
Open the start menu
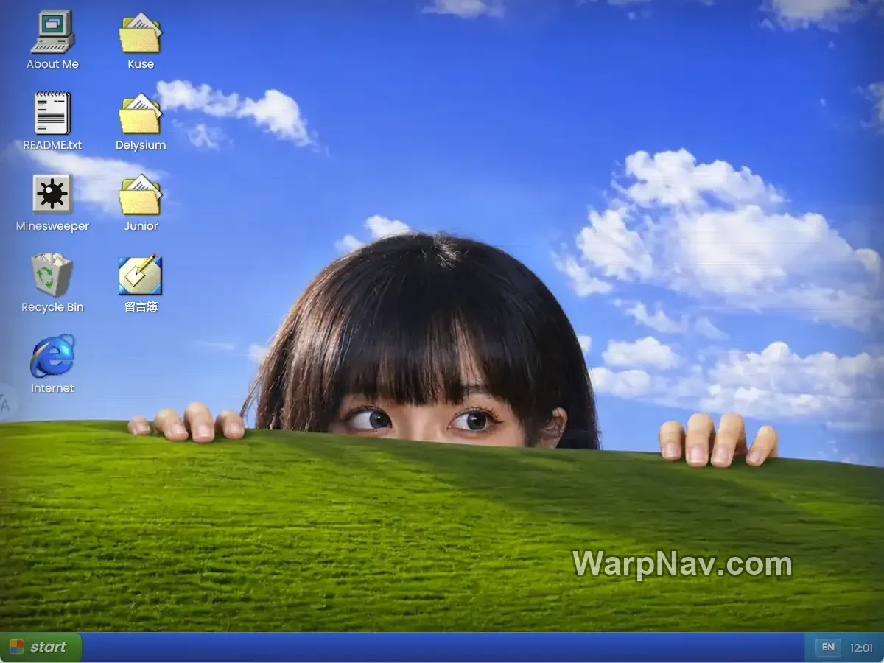[40, 648]
